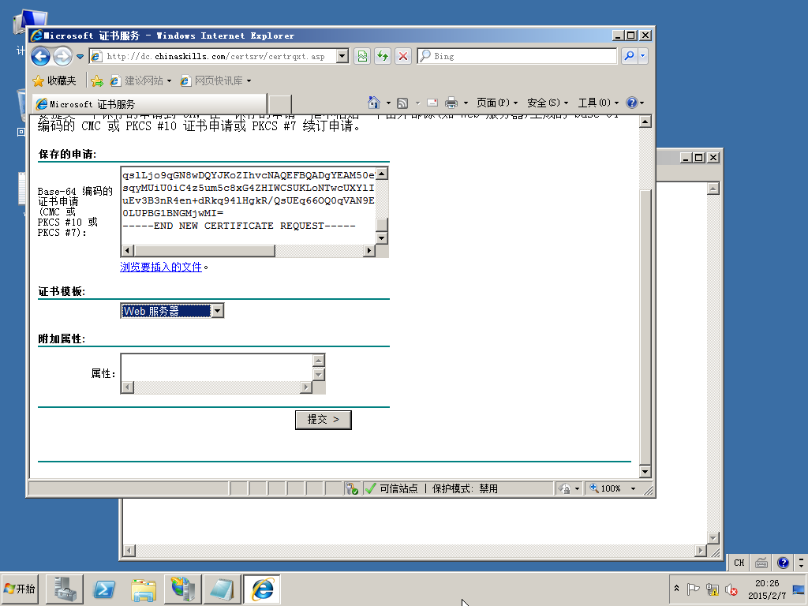Click the request textarea horizontal scrollbar thumb

(204, 250)
